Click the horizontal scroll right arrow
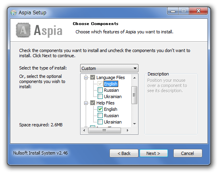The height and width of the screenshot is (174, 219). pos(127,130)
